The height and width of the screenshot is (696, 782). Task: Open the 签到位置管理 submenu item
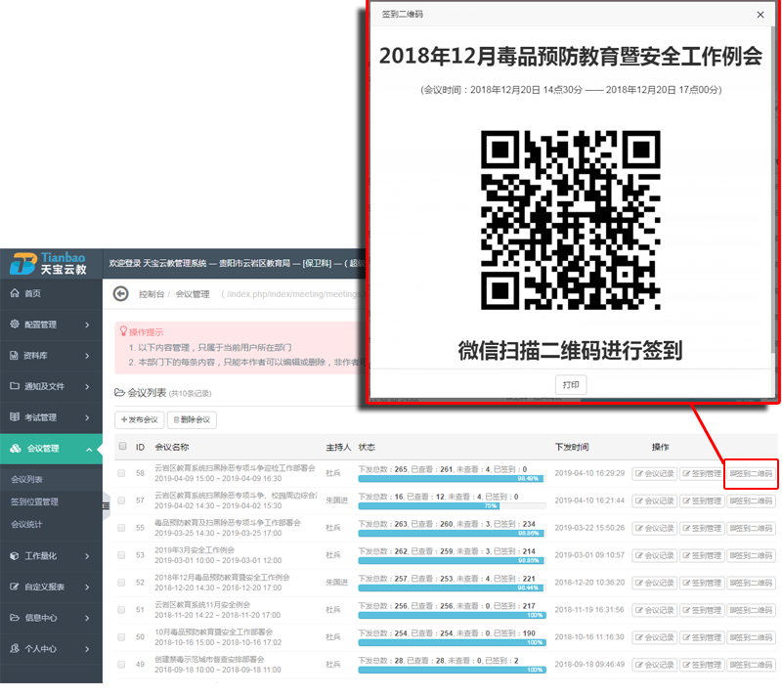click(34, 501)
